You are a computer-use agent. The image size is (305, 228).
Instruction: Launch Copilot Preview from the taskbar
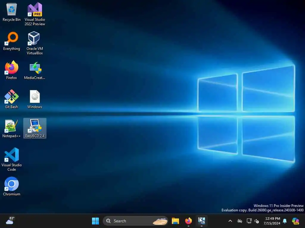pos(295,221)
